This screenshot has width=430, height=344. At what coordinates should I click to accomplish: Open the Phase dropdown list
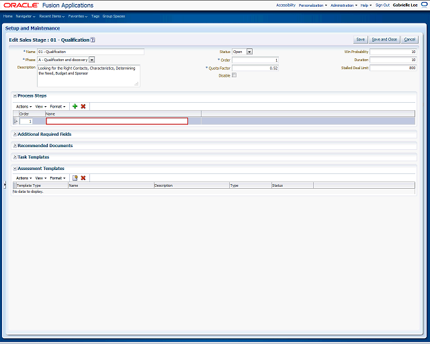click(x=92, y=60)
